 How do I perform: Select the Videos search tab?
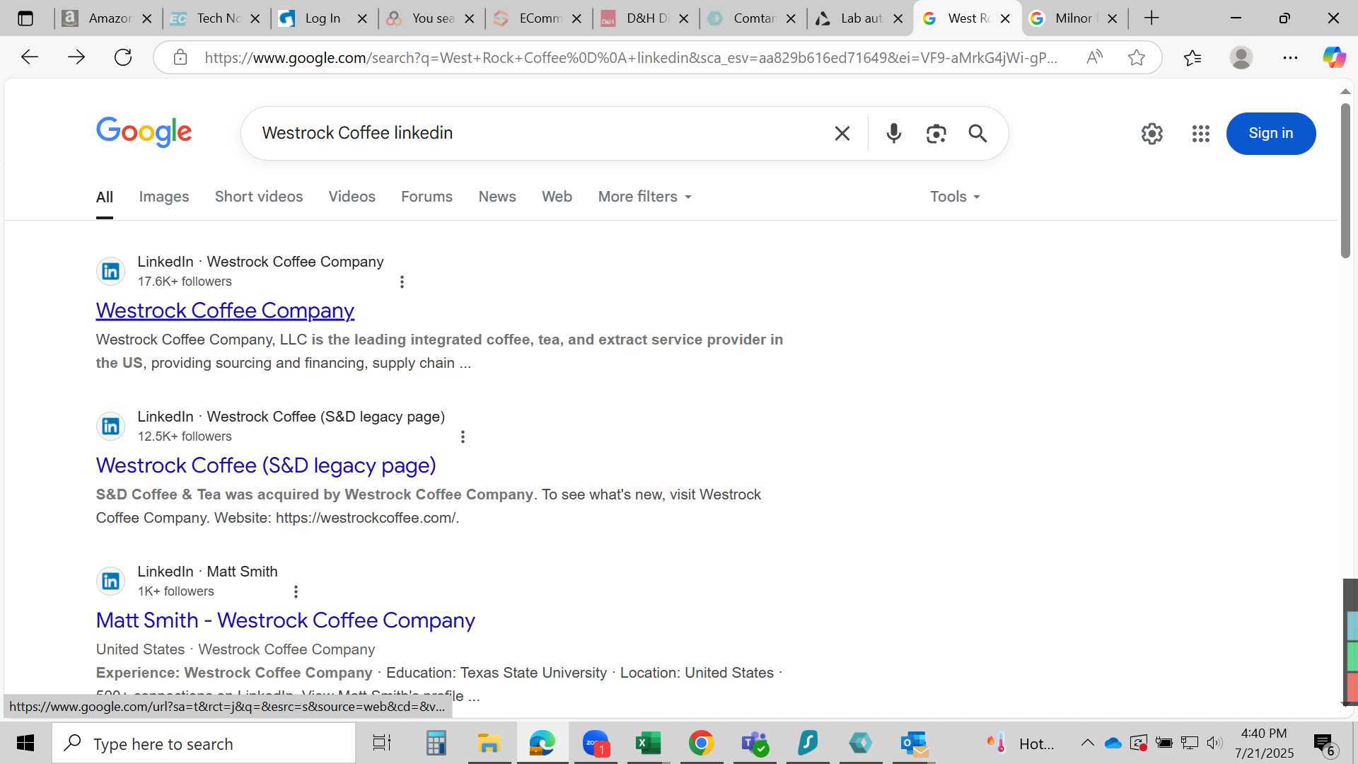click(352, 197)
